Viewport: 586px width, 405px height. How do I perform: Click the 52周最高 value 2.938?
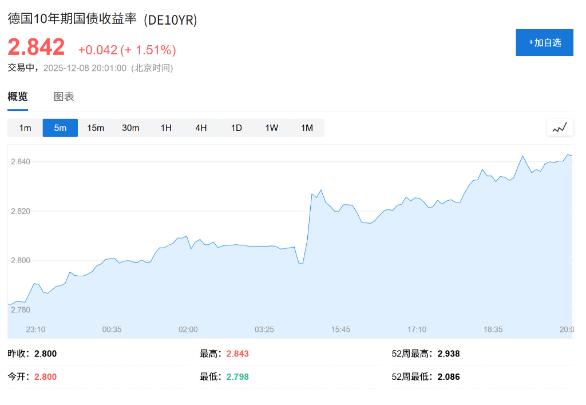pos(449,354)
